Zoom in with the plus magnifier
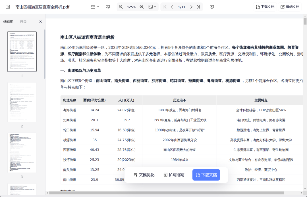The image size is (307, 197). pos(142,7)
